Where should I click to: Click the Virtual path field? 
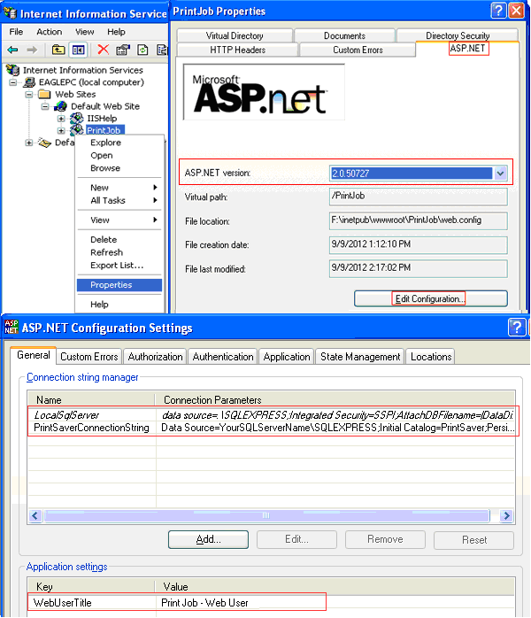tap(418, 197)
